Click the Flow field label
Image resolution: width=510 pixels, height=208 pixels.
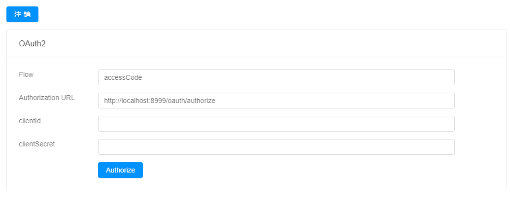pos(26,74)
